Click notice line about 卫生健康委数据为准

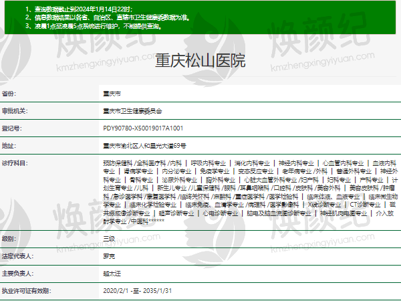108,17
